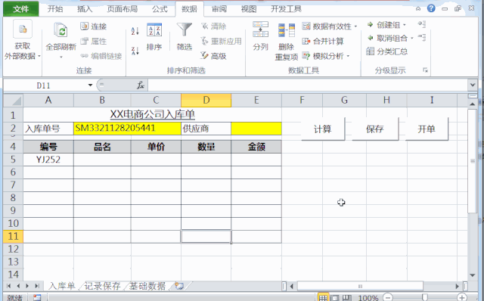Click the select all corner box
Viewport: 484px width, 301px height.
click(14, 101)
